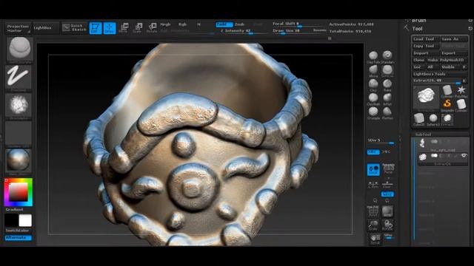Open the current brush thumbnail picker
The width and height of the screenshot is (474, 266).
click(x=20, y=50)
